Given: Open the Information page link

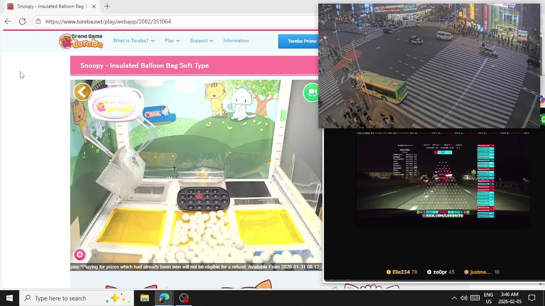Looking at the screenshot, I should coord(236,41).
